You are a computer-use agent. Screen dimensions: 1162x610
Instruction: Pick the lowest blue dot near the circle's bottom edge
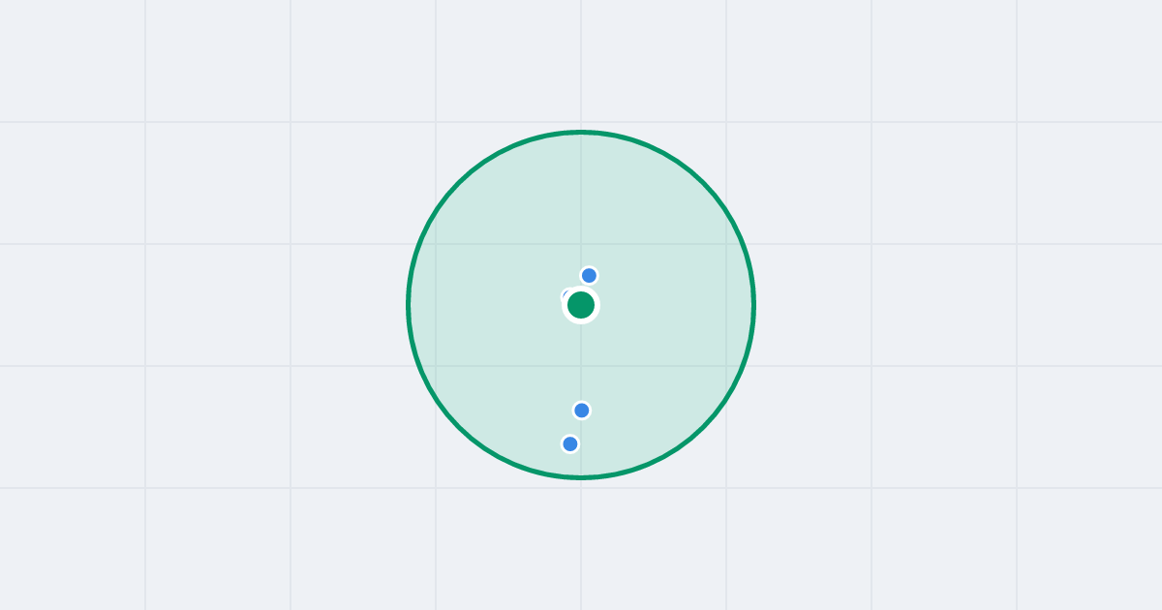pyautogui.click(x=570, y=444)
